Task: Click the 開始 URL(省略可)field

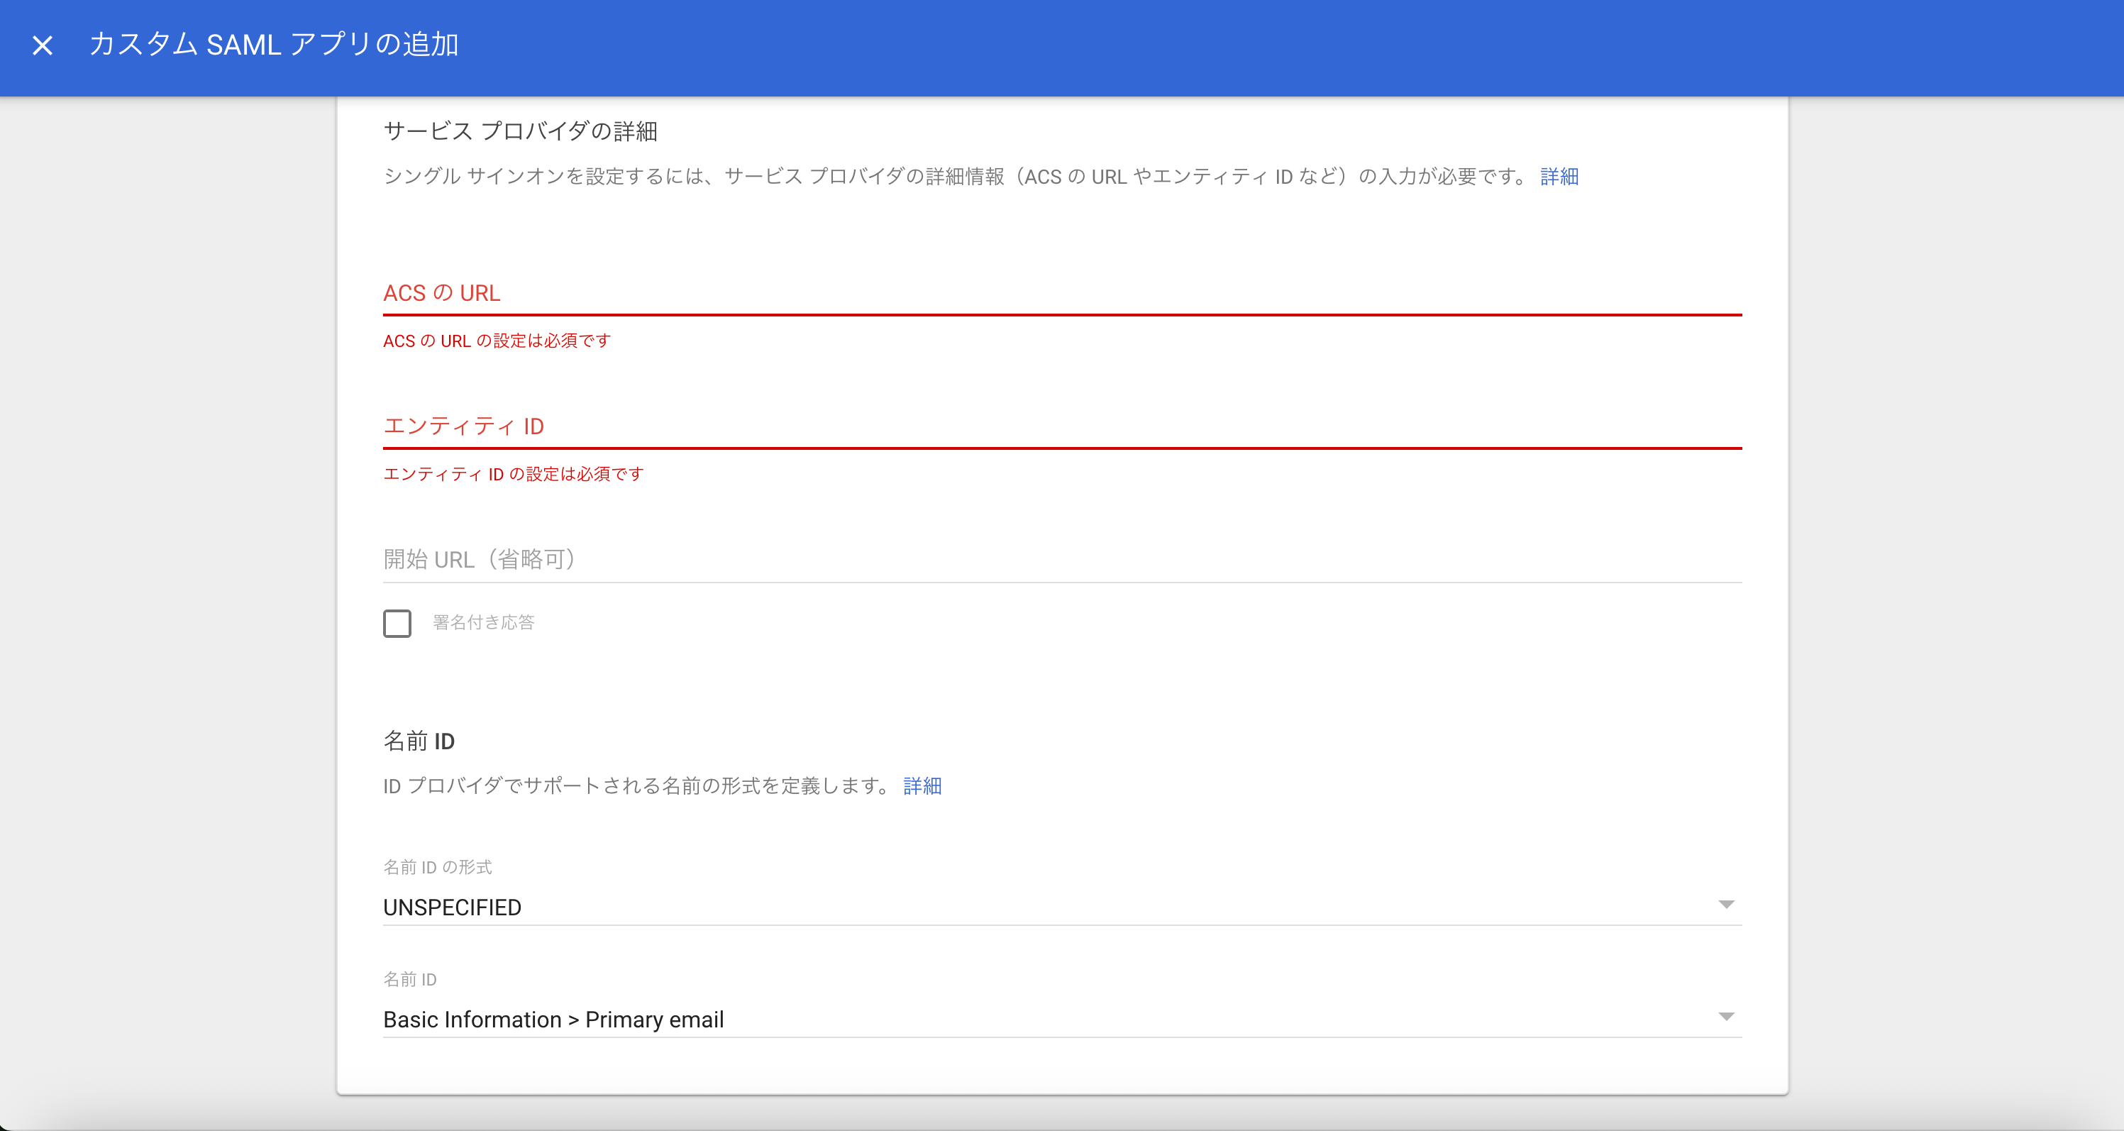Action: click(x=1061, y=559)
